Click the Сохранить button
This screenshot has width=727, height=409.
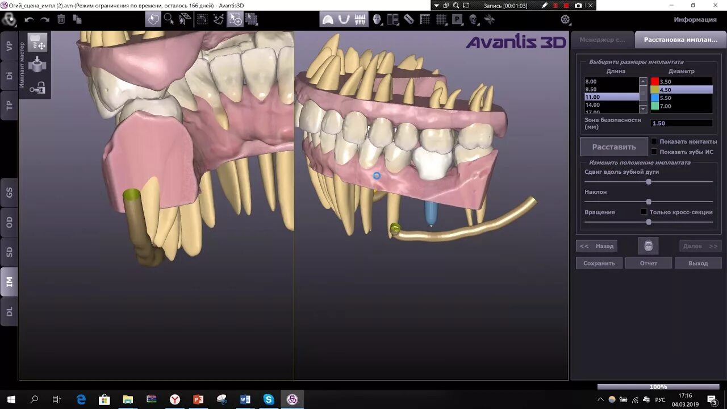[x=599, y=263]
